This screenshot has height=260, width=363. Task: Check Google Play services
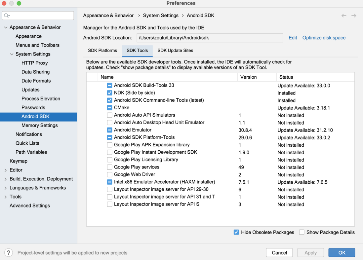pyautogui.click(x=109, y=167)
